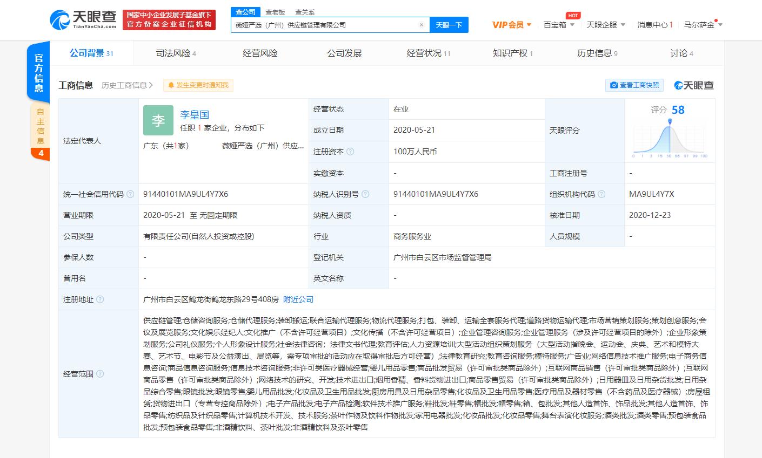Click the 天眼一下 search button
Image resolution: width=762 pixels, height=458 pixels.
(x=449, y=25)
